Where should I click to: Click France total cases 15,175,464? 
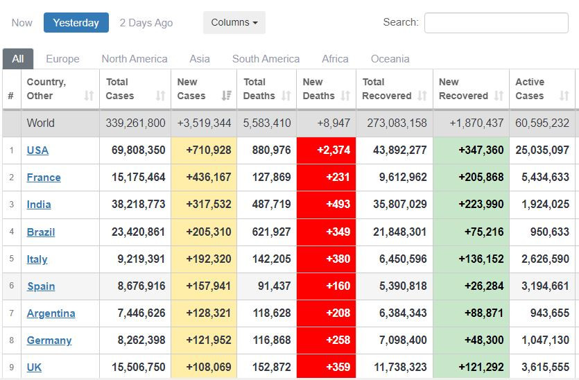[139, 178]
